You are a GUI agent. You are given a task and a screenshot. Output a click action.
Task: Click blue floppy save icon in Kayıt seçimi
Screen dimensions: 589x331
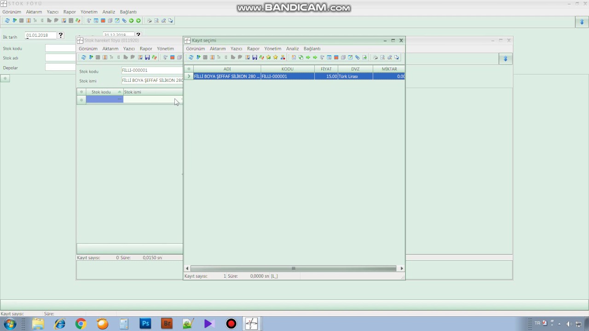coord(254,57)
